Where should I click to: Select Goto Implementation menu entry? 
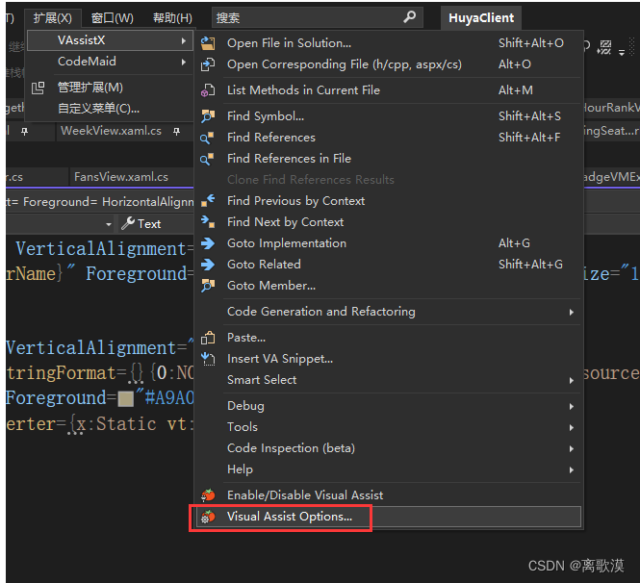(389, 243)
